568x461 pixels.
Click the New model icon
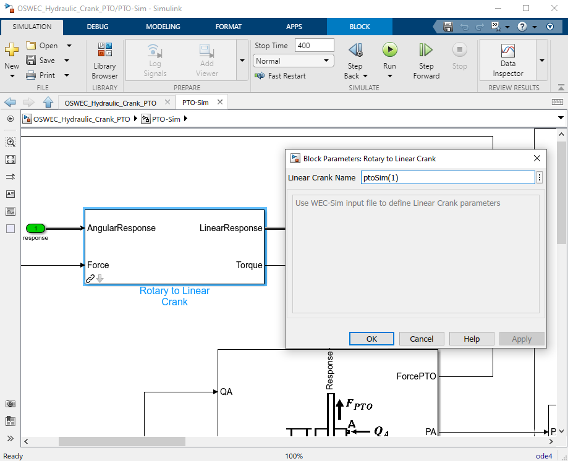[12, 49]
